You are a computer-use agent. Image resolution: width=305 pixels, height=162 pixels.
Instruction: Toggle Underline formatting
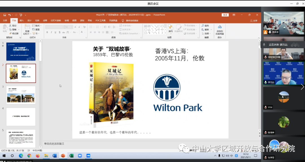[55, 32]
